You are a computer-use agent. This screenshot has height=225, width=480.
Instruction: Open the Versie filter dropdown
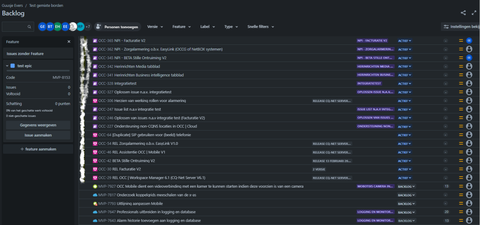[155, 27]
